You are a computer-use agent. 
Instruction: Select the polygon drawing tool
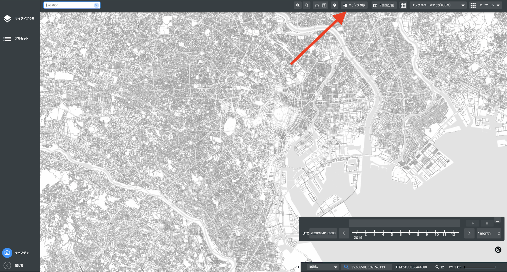click(x=317, y=5)
